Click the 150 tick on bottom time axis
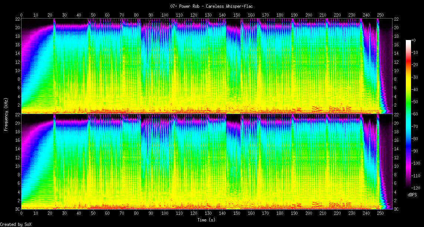The image size is (424, 227). tap(236, 213)
